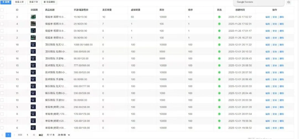
Task: Click 编辑 edit link for ID 3
Action: pyautogui.click(x=267, y=31)
